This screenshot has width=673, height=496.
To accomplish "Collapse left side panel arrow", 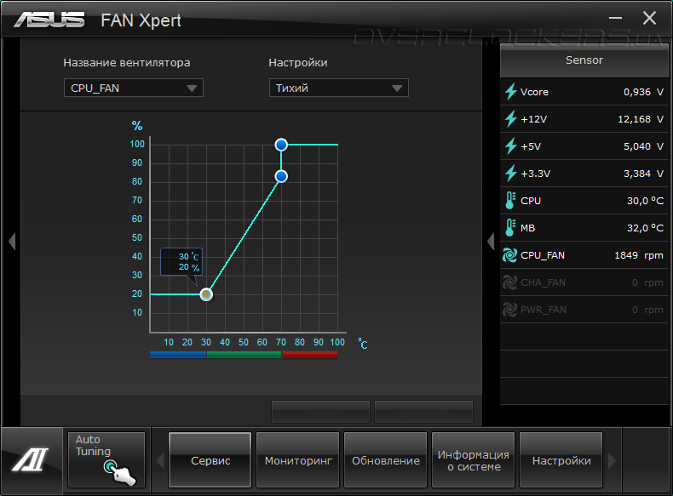I will coord(12,242).
